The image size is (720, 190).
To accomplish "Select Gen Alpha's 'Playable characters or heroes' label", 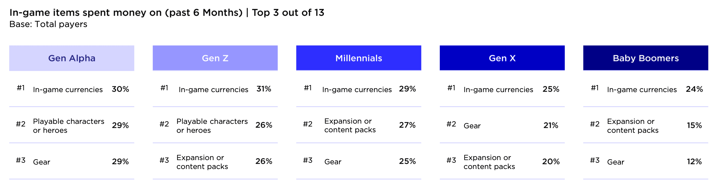I will (69, 126).
